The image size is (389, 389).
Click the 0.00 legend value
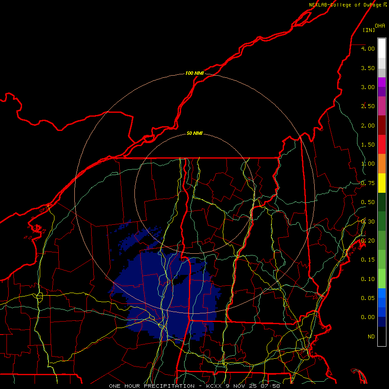[x=368, y=317]
